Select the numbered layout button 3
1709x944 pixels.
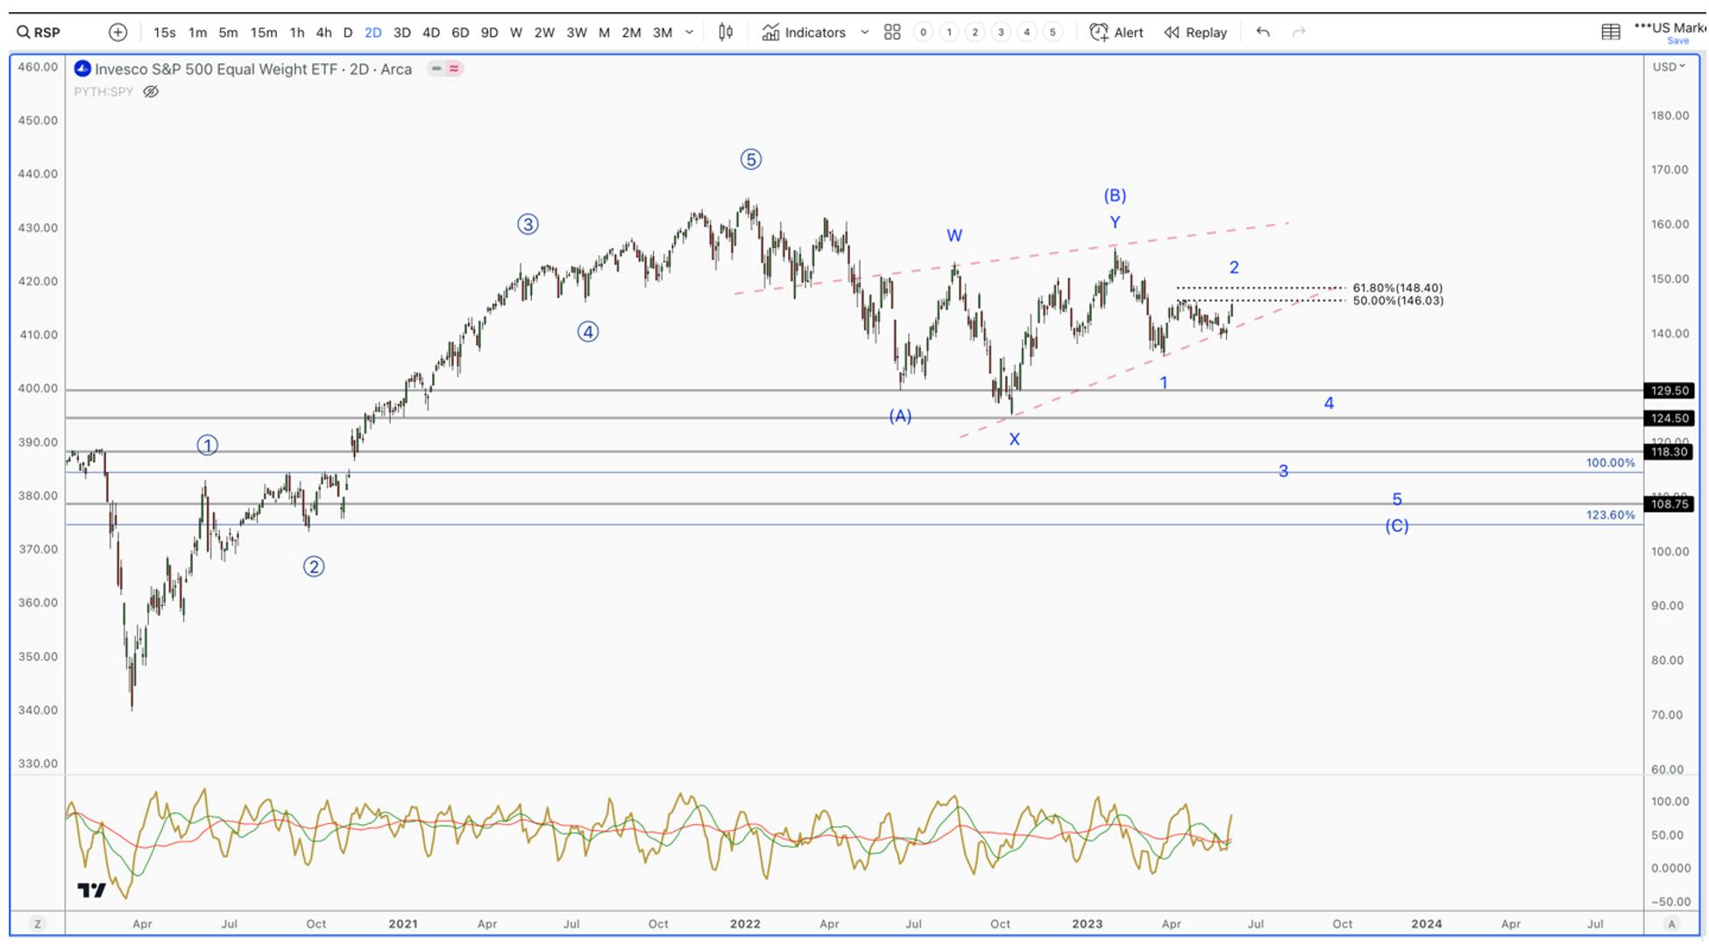tap(1001, 32)
